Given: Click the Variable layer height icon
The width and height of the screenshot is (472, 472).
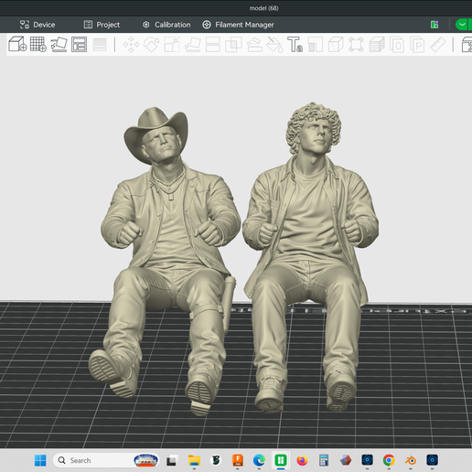Looking at the screenshot, I should [x=100, y=45].
